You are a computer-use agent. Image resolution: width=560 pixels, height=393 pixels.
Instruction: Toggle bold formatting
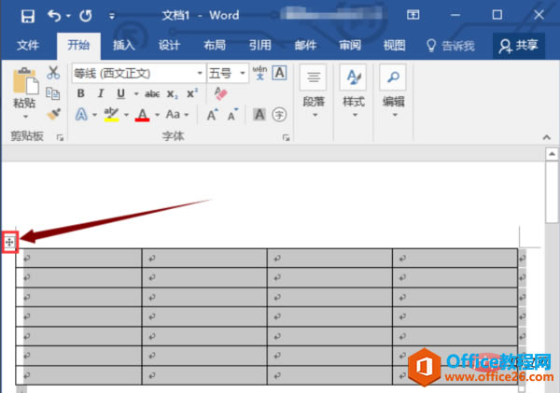(x=81, y=93)
